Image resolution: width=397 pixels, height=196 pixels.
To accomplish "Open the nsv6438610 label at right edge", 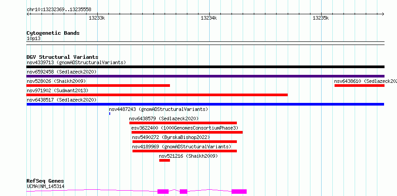I will tap(366, 81).
